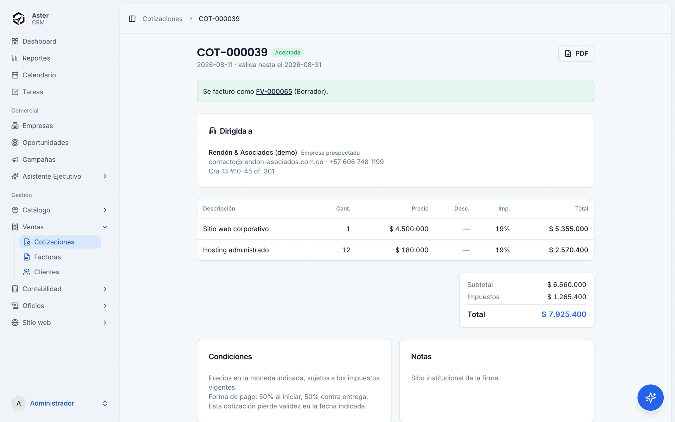Click the Impuestos value $ 1.265.400
Image resolution: width=675 pixels, height=422 pixels.
click(567, 297)
